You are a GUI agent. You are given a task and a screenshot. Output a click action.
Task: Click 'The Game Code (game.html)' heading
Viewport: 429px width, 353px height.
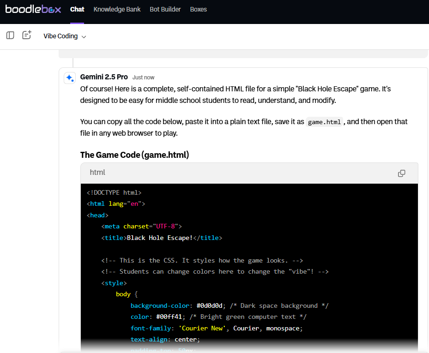click(x=134, y=155)
